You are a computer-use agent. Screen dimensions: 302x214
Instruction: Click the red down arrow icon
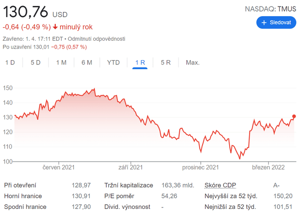pos(55,27)
